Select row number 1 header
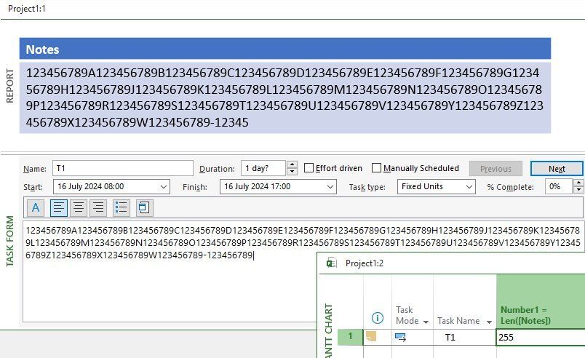 (x=350, y=336)
